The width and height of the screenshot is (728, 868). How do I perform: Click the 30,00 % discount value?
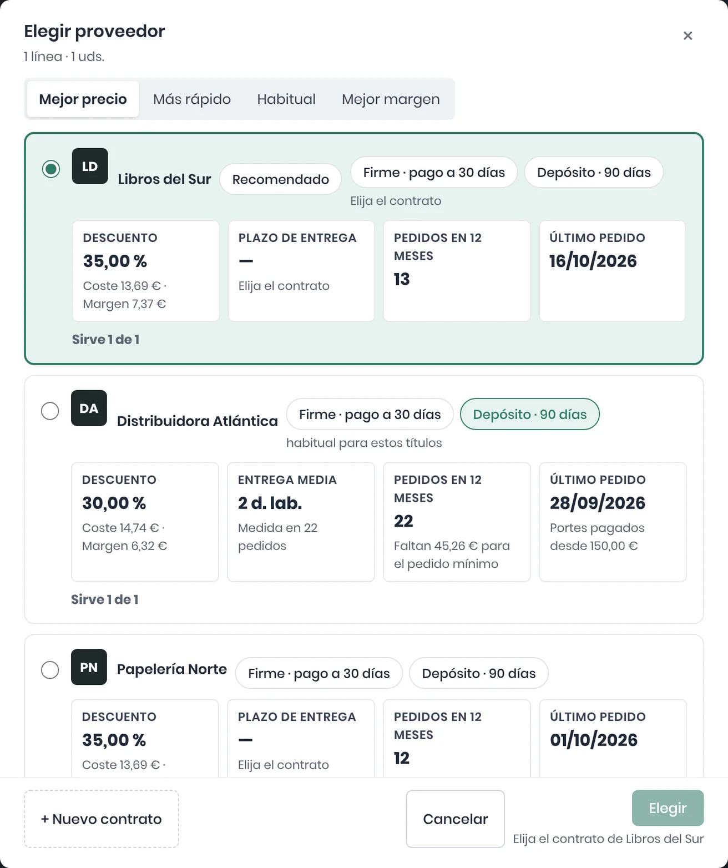114,503
